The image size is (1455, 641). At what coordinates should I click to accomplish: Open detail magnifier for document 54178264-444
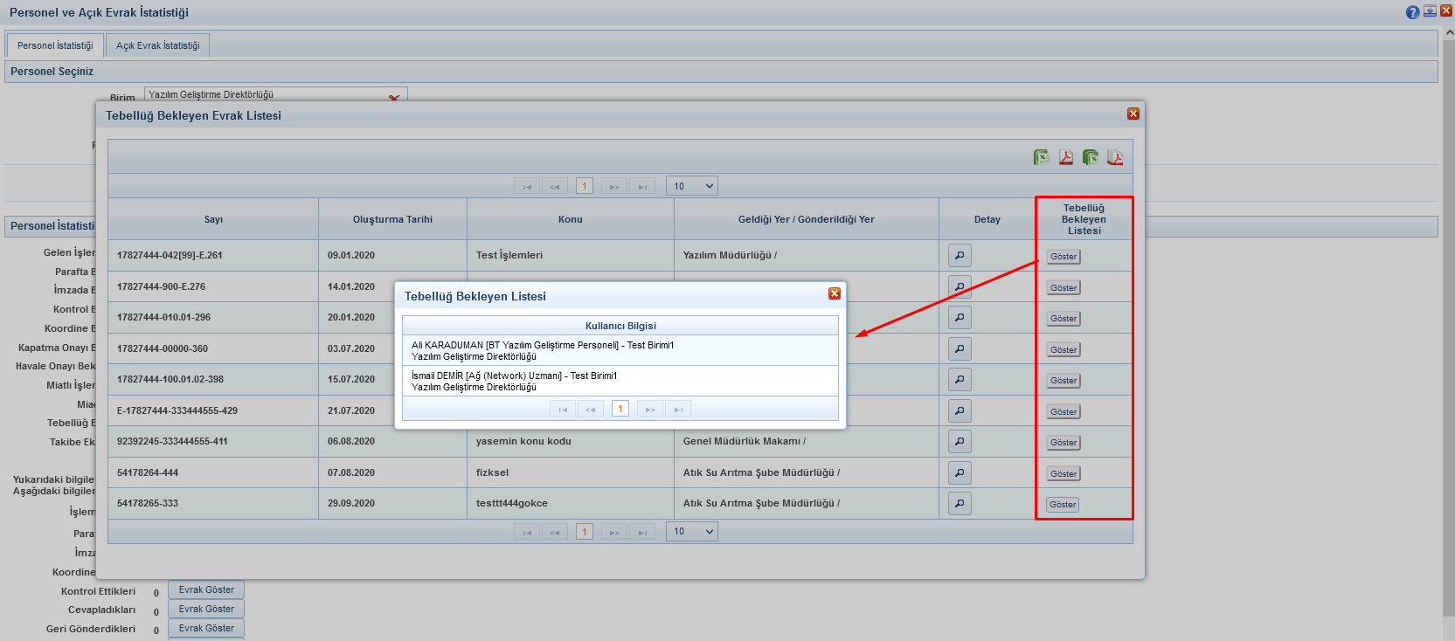pos(960,473)
